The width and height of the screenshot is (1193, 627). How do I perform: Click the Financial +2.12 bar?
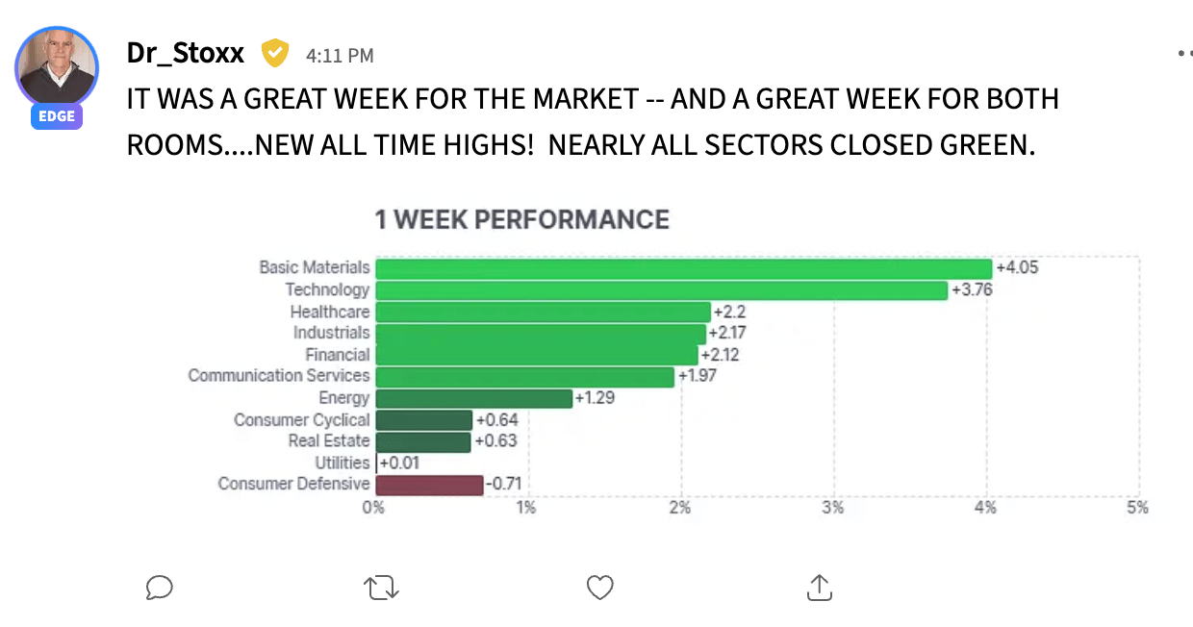(x=536, y=355)
